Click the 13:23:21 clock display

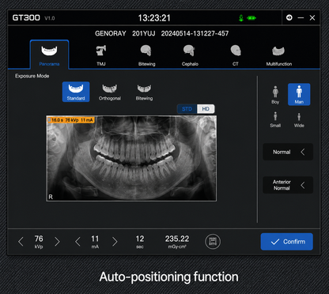(x=154, y=18)
